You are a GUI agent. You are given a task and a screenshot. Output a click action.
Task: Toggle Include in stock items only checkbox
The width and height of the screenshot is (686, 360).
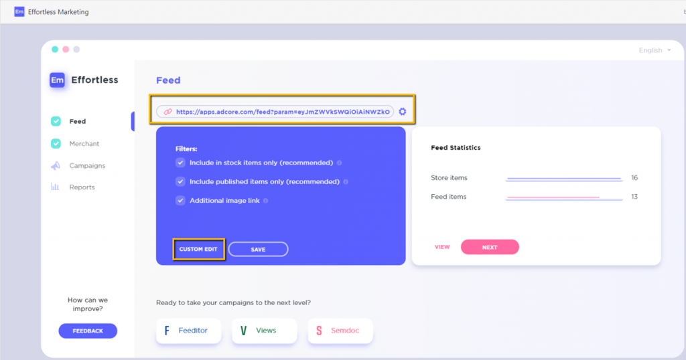pos(180,163)
